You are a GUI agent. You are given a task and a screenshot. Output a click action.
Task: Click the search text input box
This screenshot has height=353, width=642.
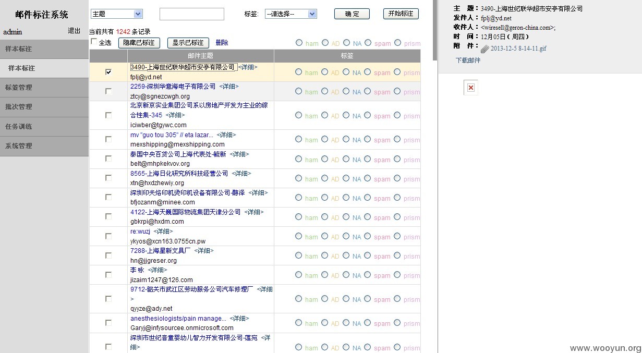192,14
